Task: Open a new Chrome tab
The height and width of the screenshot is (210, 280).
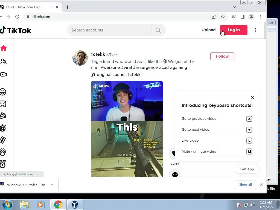Action: tap(68, 7)
